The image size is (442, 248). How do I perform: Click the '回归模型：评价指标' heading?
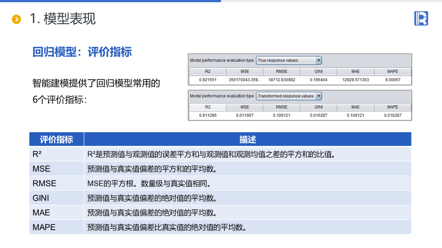click(82, 52)
